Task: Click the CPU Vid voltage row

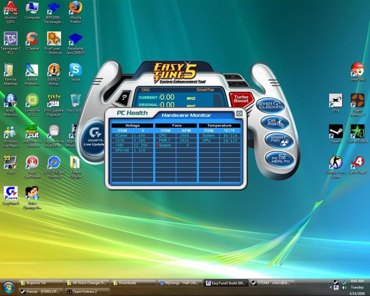Action: (x=132, y=150)
